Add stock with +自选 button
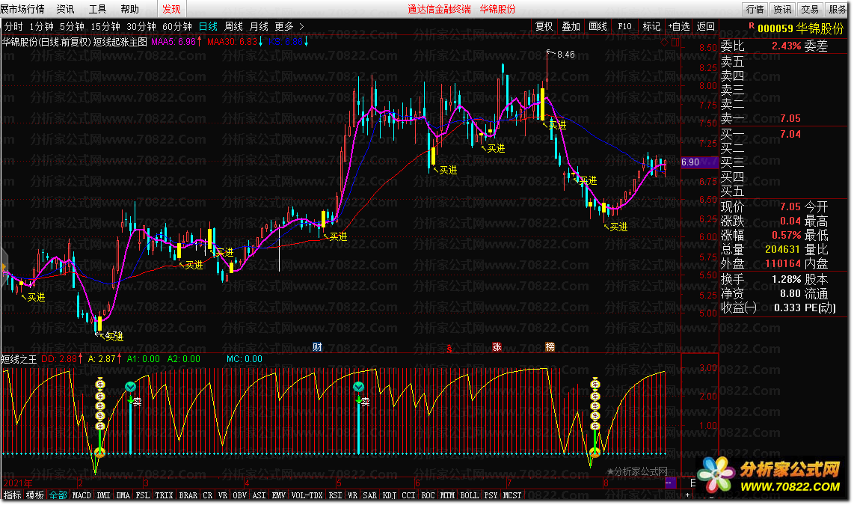 click(x=678, y=26)
